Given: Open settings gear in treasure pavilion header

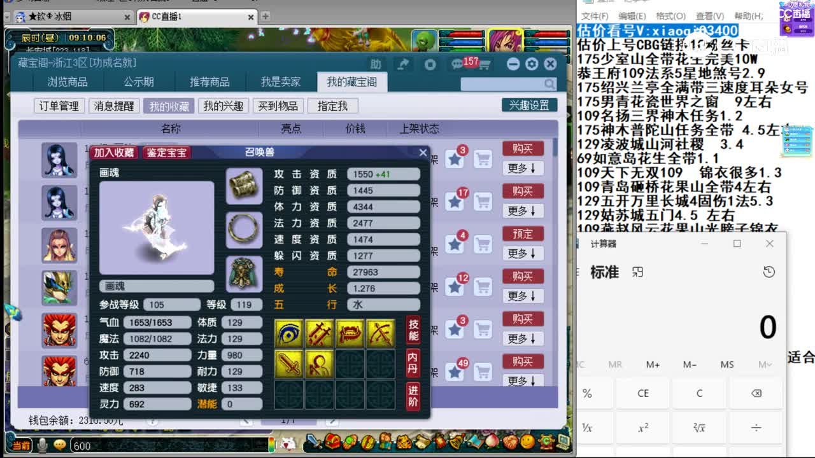Looking at the screenshot, I should (x=532, y=64).
